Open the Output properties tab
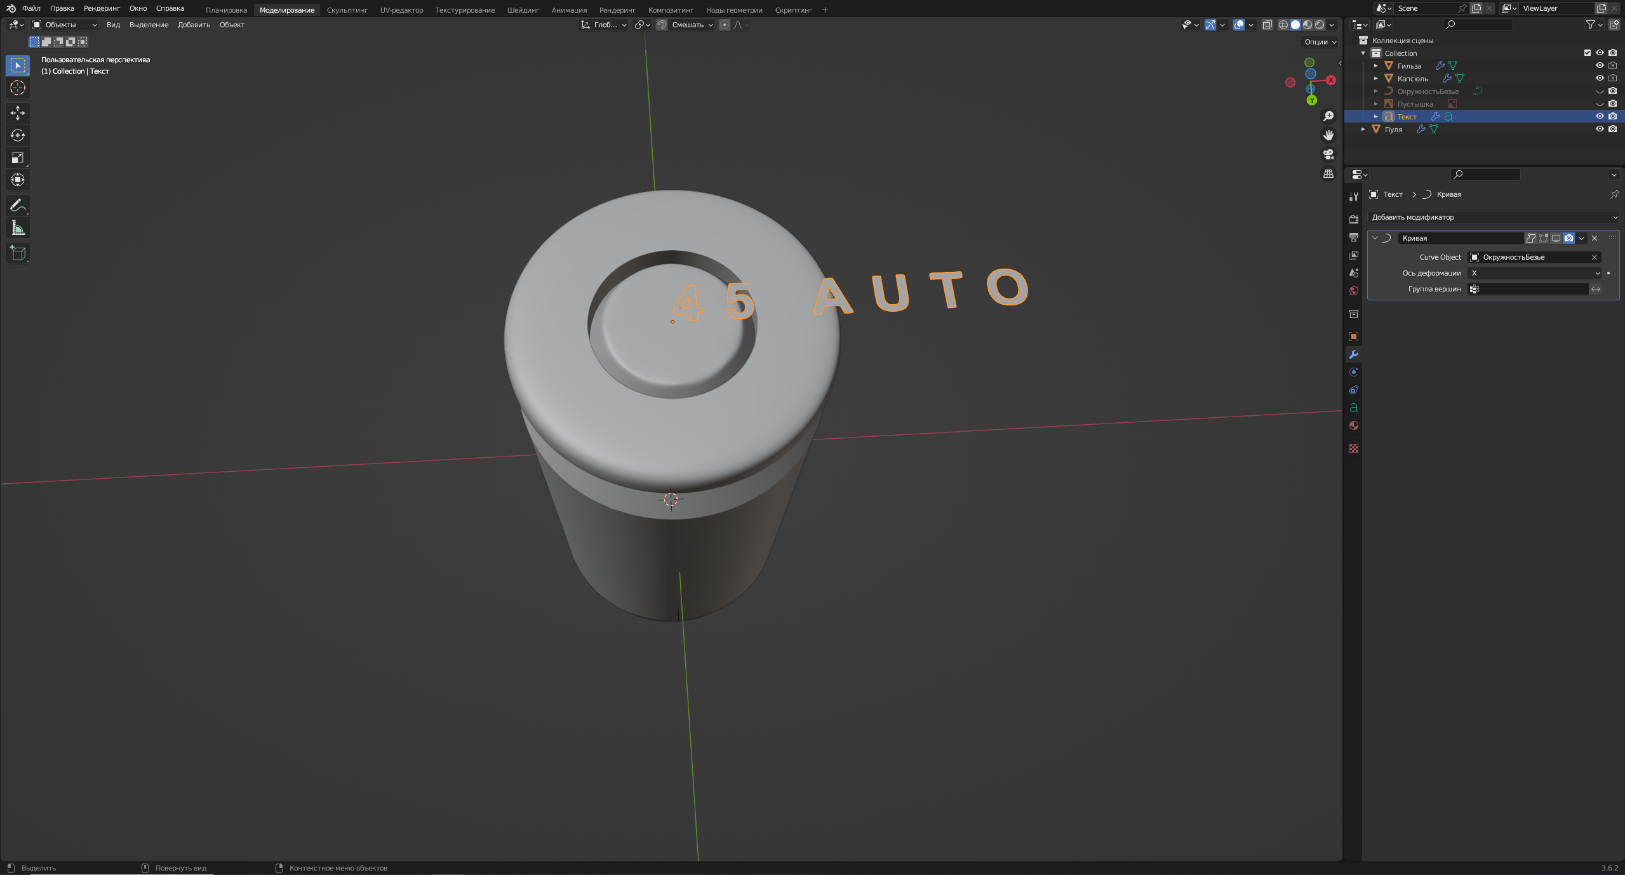 click(x=1354, y=237)
